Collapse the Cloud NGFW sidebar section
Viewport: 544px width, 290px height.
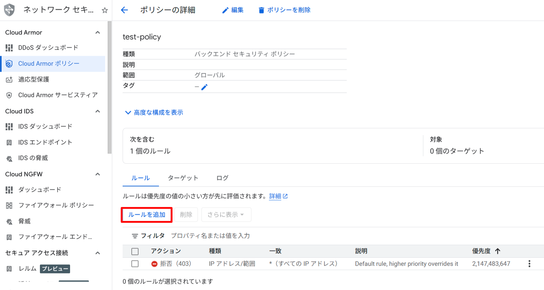(x=98, y=174)
